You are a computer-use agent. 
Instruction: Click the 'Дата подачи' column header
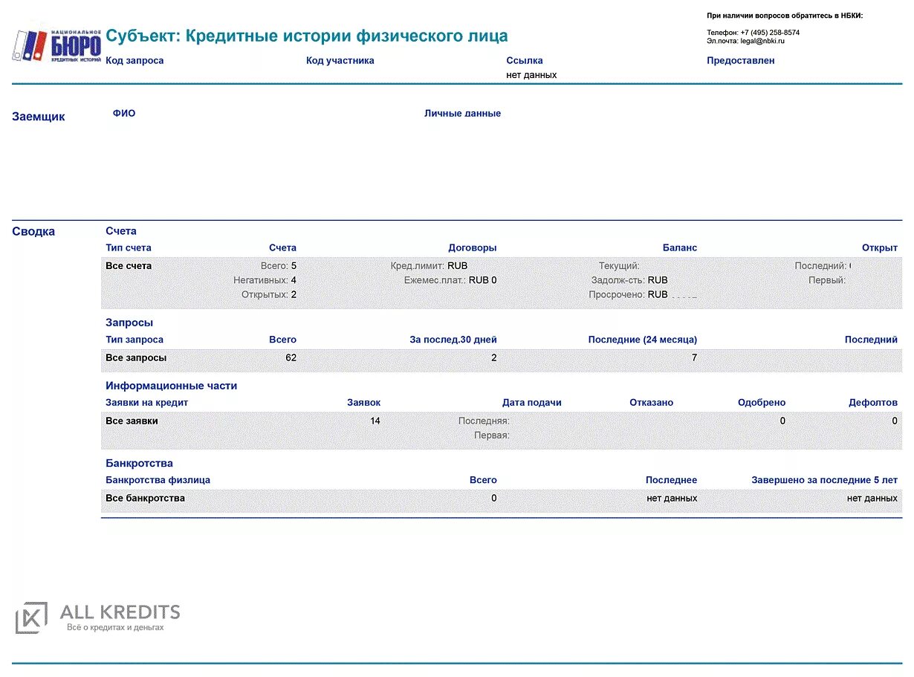(x=532, y=403)
